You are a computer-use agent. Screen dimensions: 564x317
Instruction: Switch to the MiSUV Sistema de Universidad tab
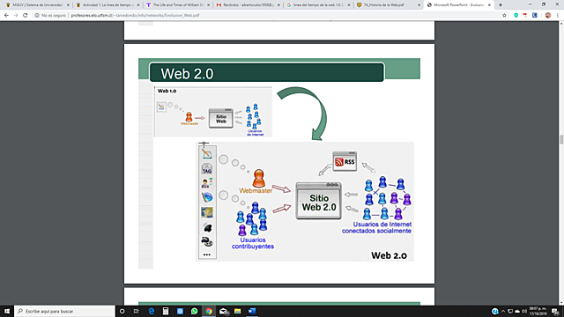point(34,5)
